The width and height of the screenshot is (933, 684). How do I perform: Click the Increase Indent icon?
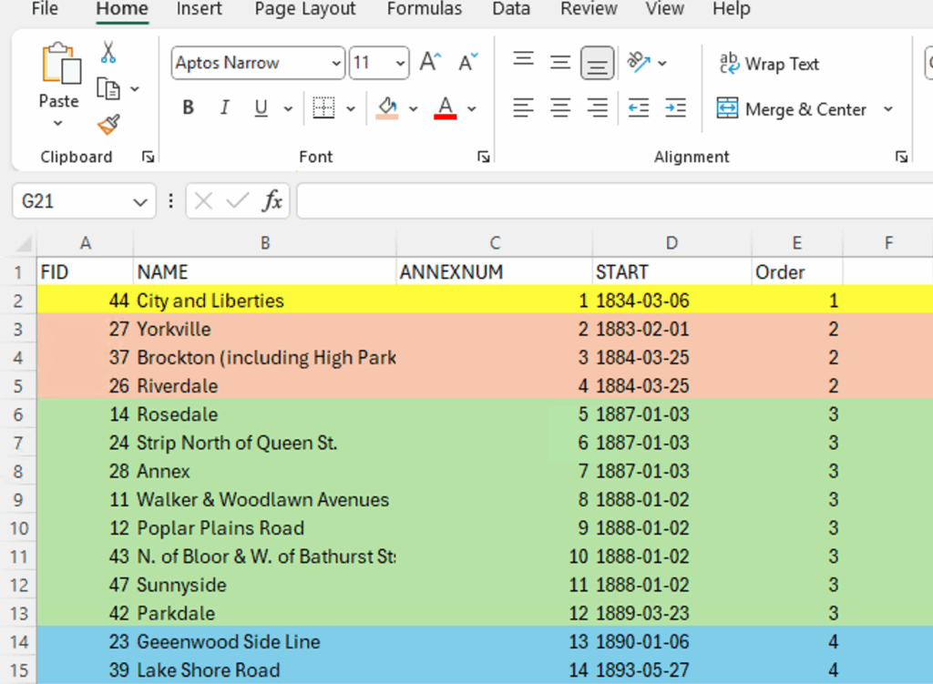[675, 108]
